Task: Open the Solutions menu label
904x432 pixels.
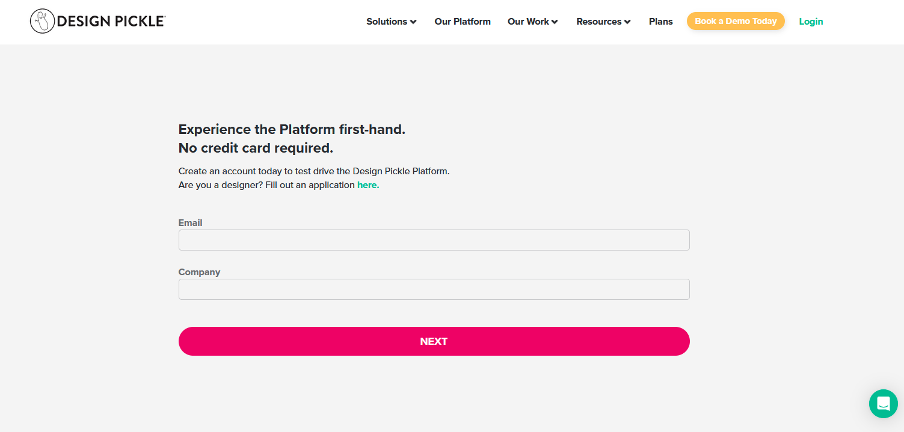Action: tap(387, 22)
